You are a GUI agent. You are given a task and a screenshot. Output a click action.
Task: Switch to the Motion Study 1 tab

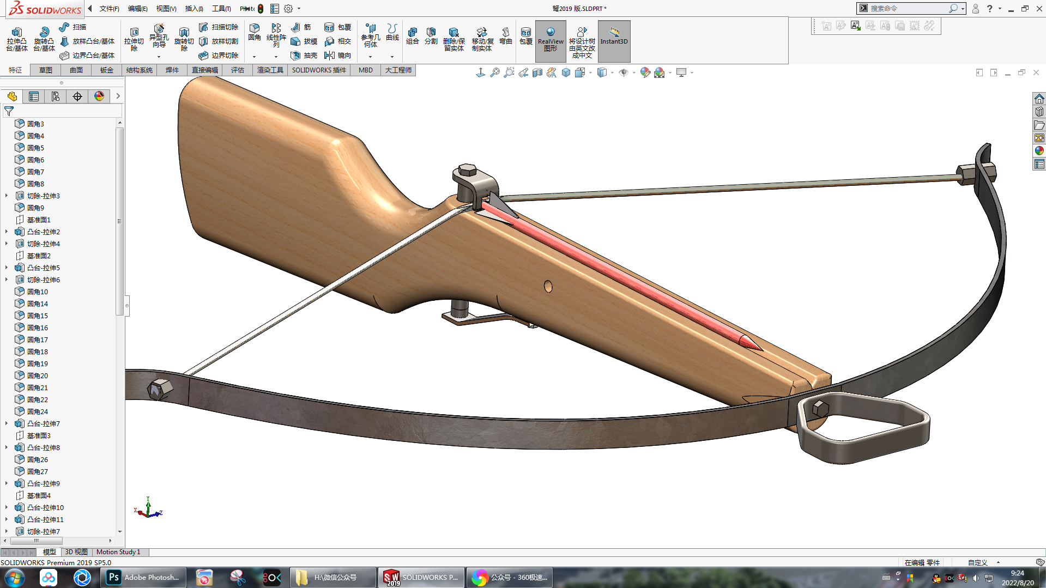tap(118, 552)
